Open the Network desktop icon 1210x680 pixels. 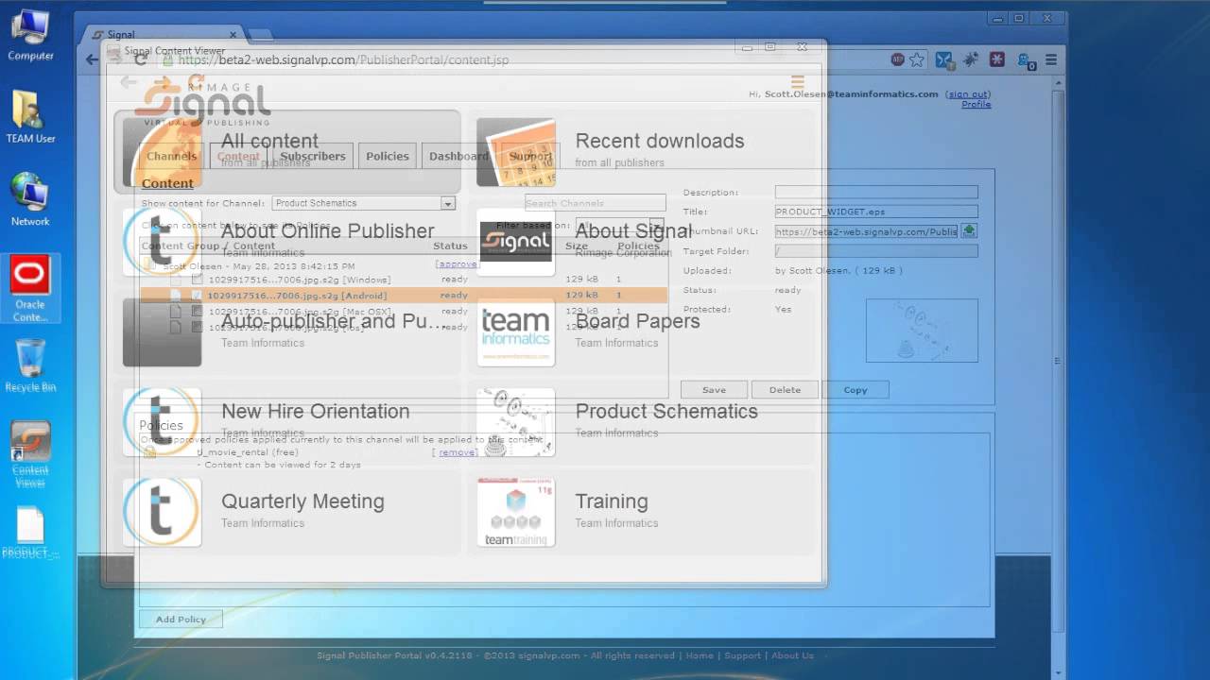click(x=30, y=199)
